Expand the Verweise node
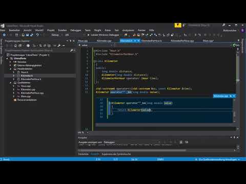246x184 pixels. point(10,62)
